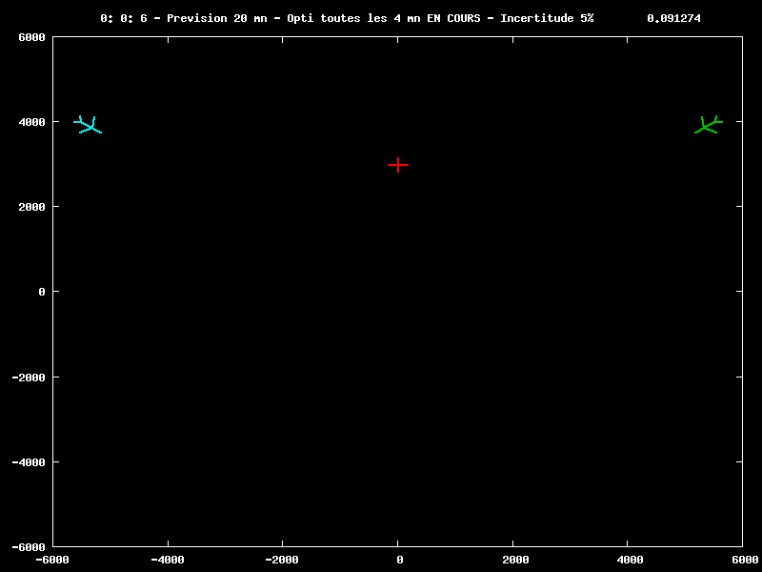The image size is (762, 572).
Task: Click the -2000 label on the horizontal axis
Action: tap(282, 560)
